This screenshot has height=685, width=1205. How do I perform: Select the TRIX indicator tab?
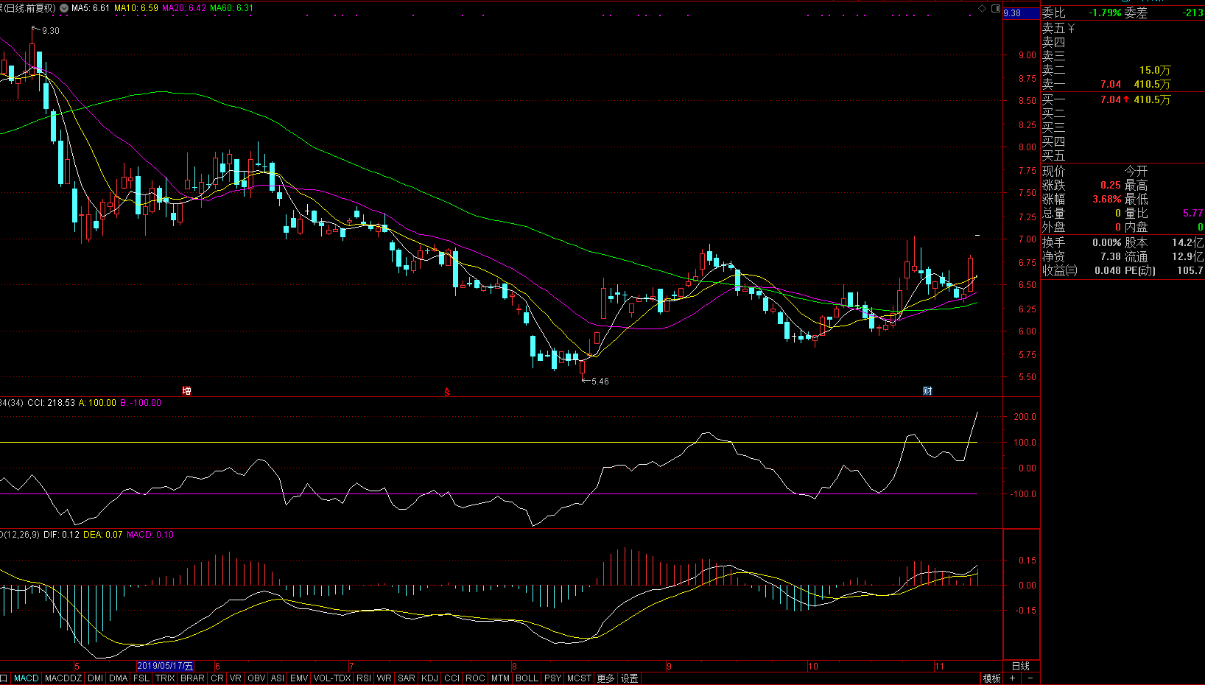(165, 678)
